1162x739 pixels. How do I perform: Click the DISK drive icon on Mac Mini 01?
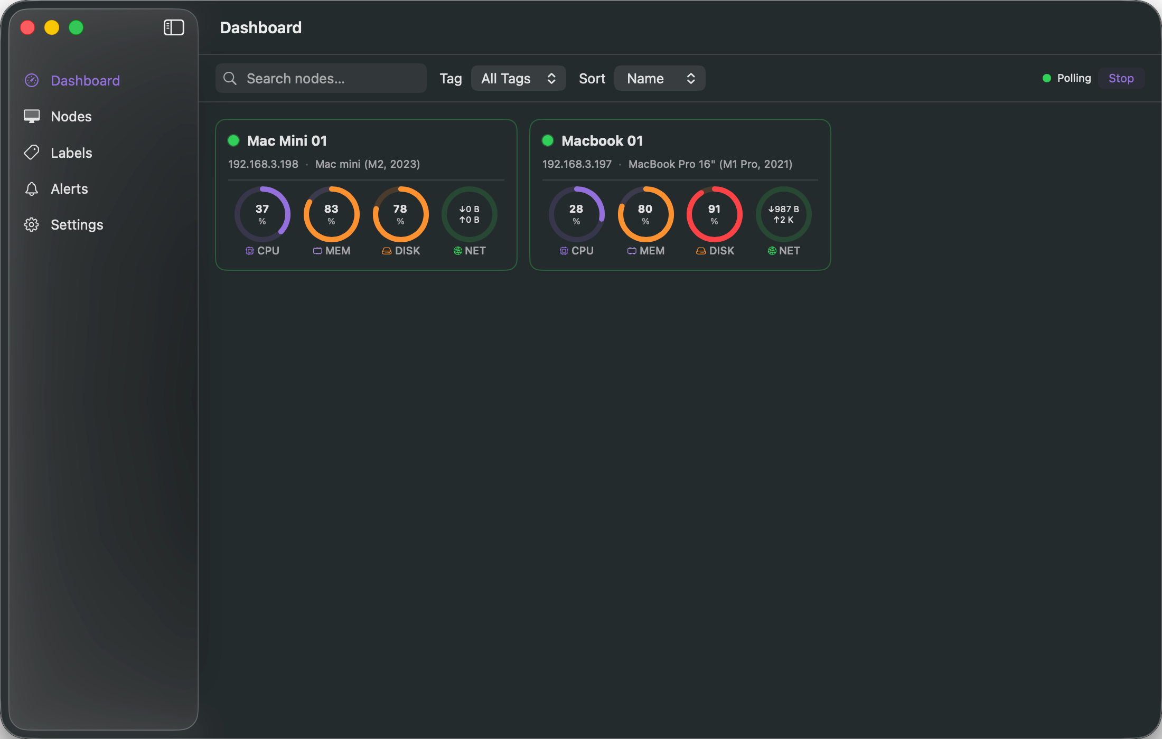tap(386, 251)
